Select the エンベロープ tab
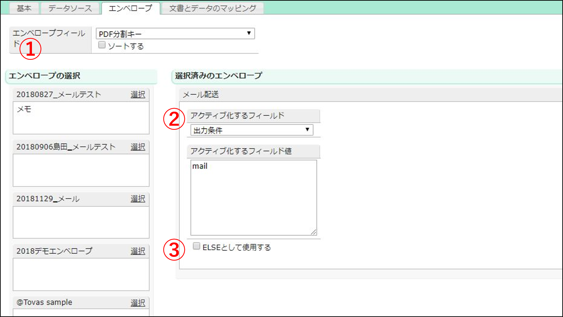The image size is (563, 317). click(130, 8)
